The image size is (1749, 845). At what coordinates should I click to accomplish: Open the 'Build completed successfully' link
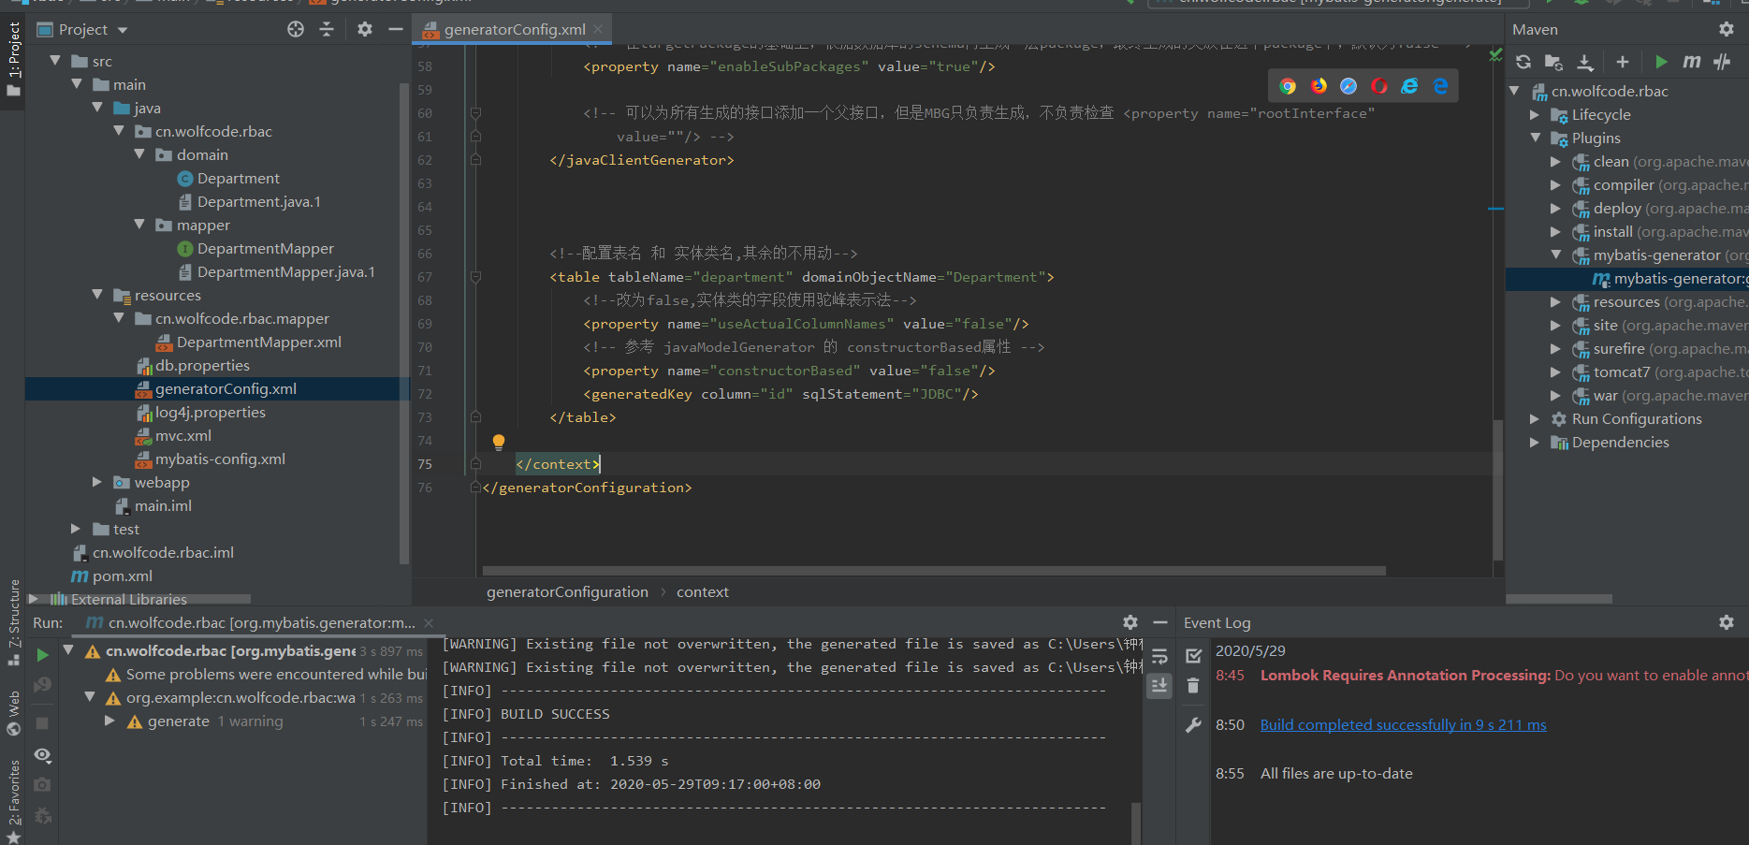click(x=1403, y=724)
